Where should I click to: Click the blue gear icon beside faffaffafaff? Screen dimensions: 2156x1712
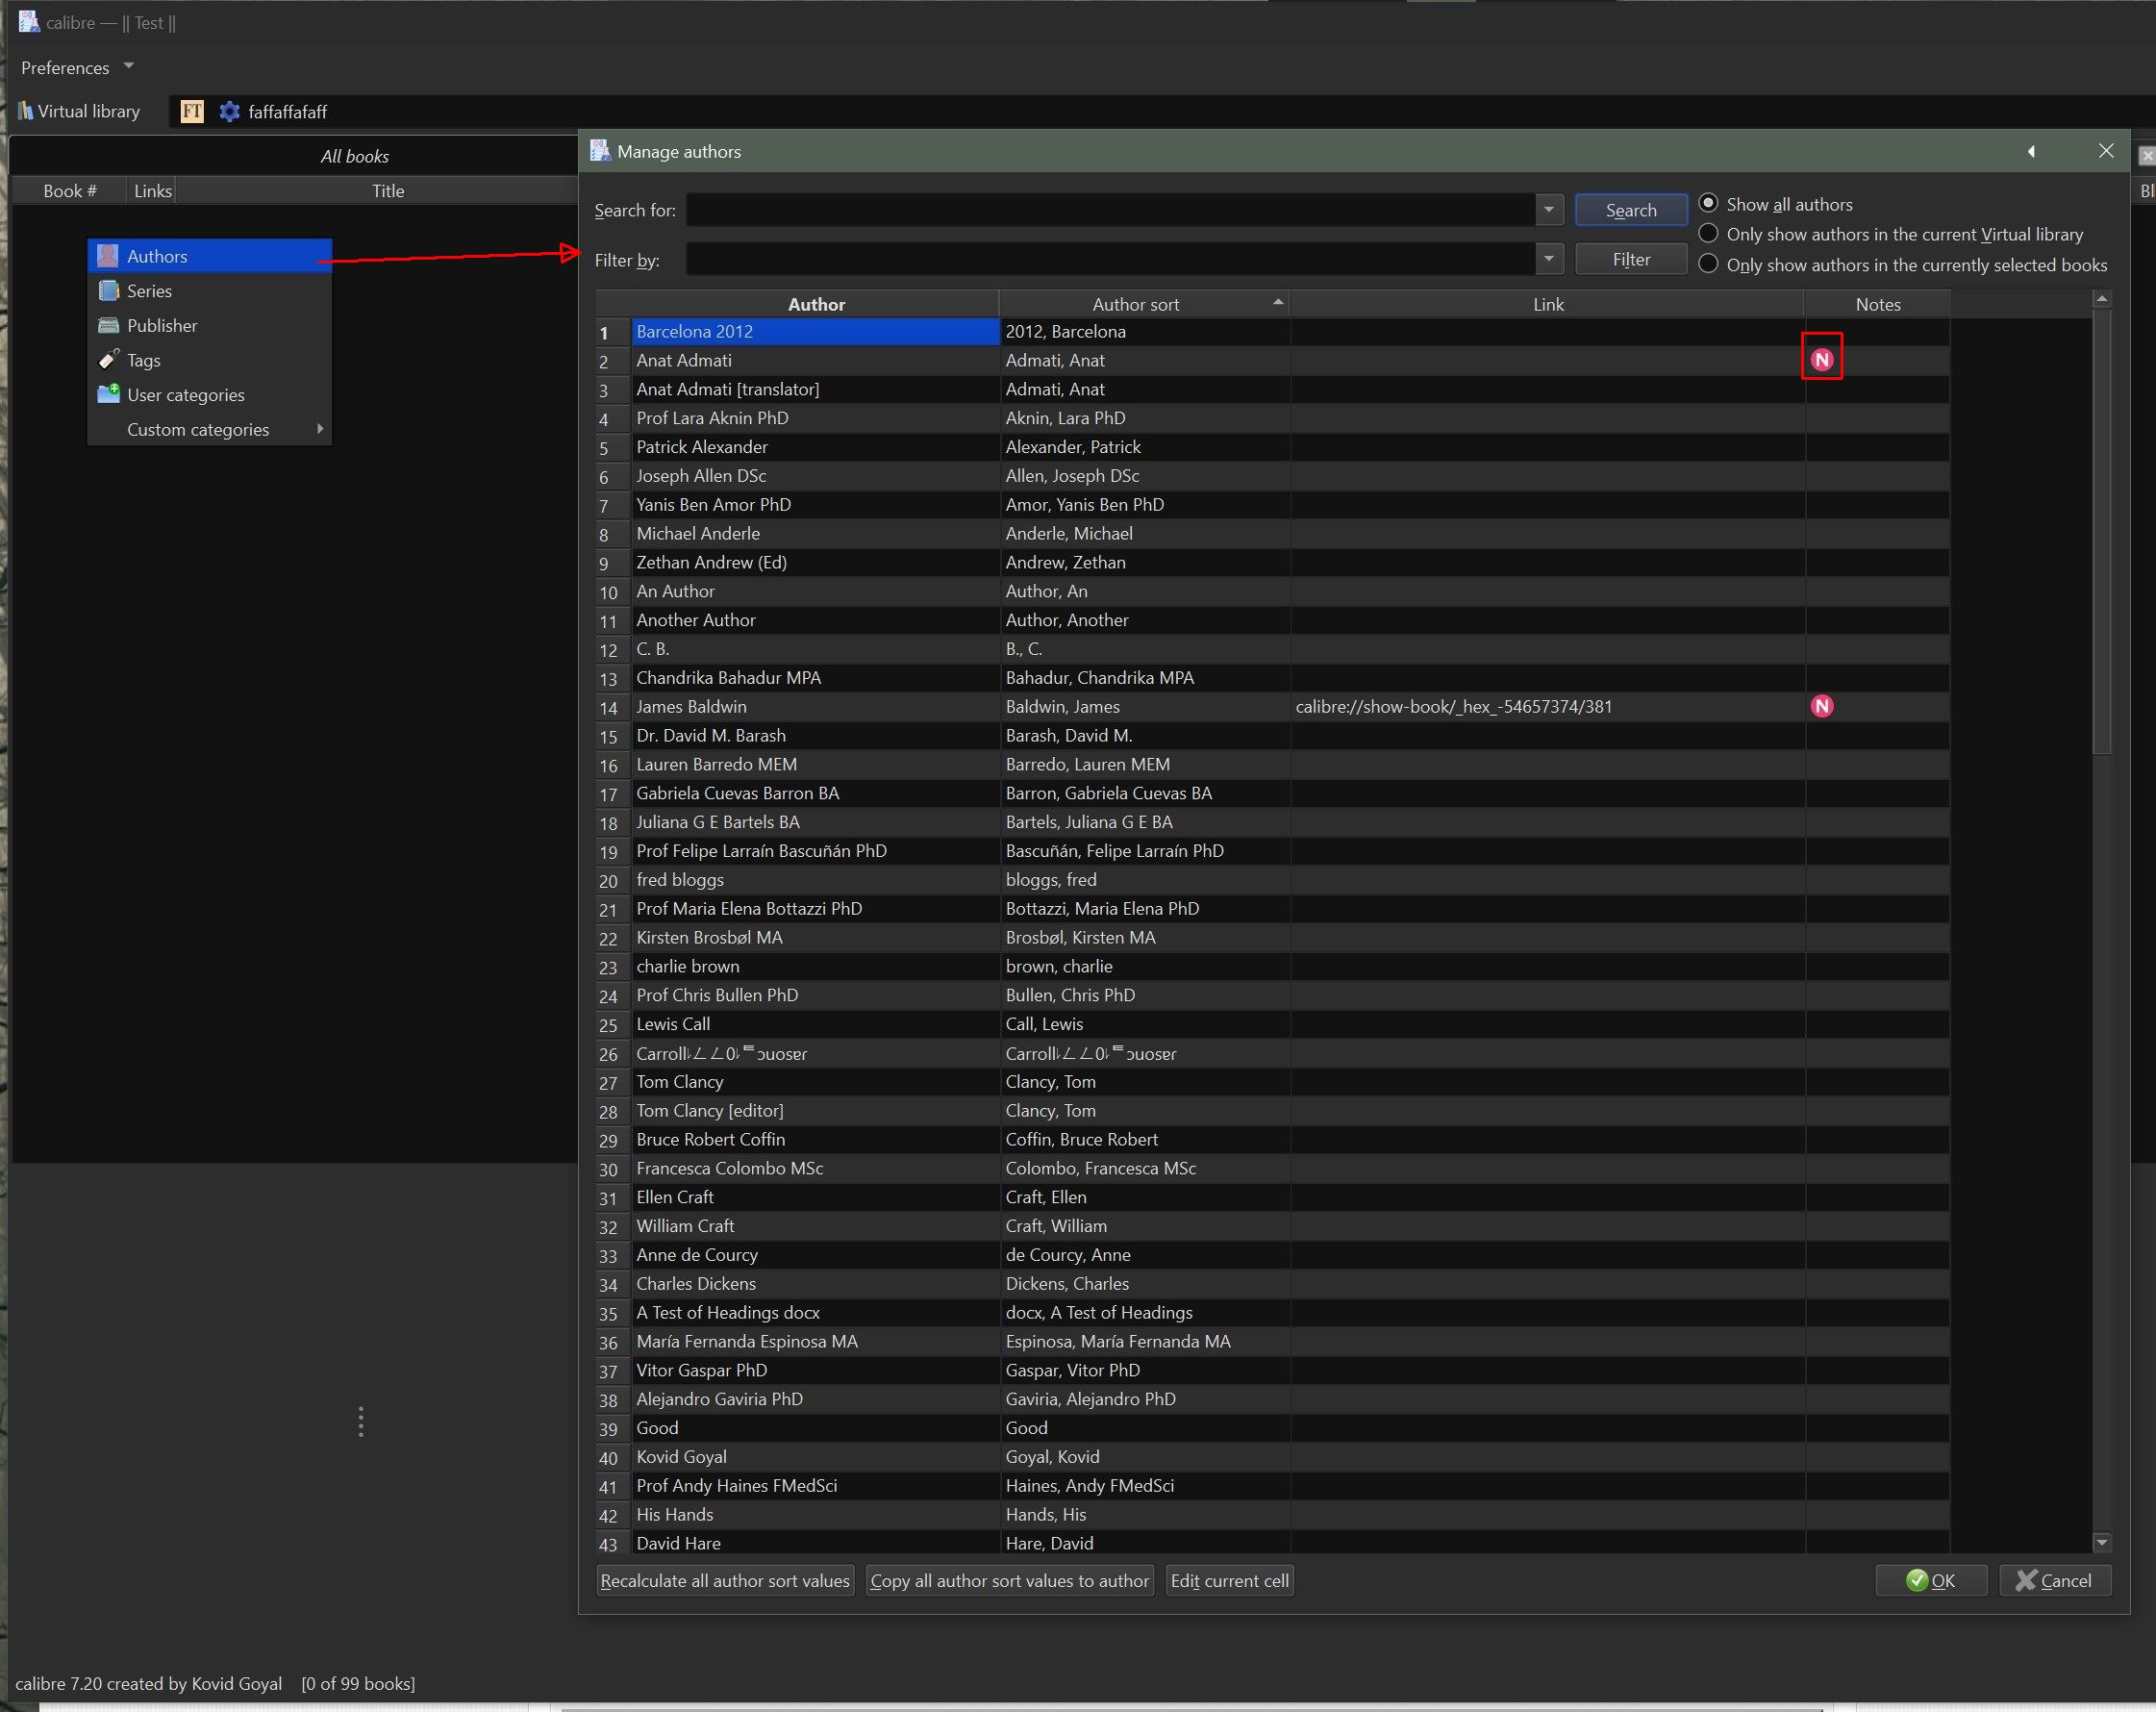pyautogui.click(x=229, y=111)
